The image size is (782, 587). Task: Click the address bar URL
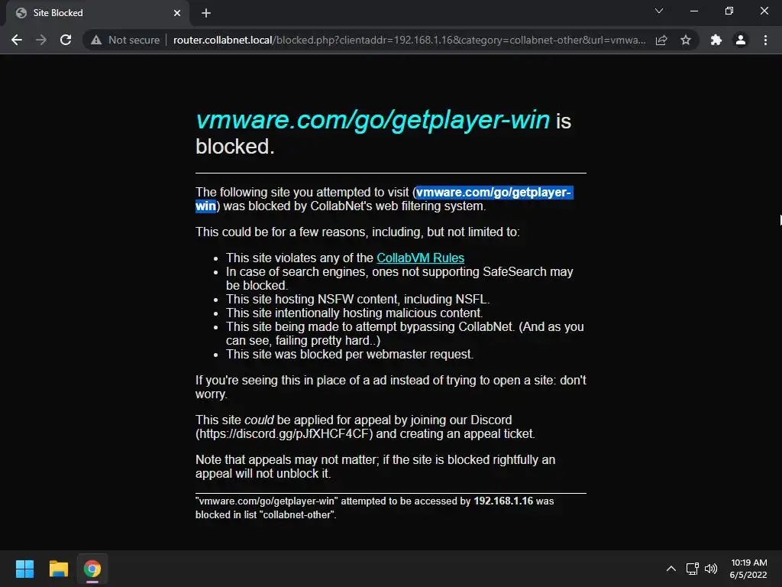click(409, 40)
